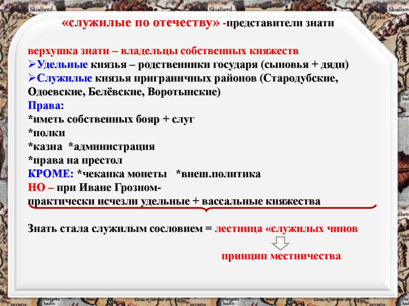Click the blue word 'Служилые'
409x306 pixels.
point(64,78)
